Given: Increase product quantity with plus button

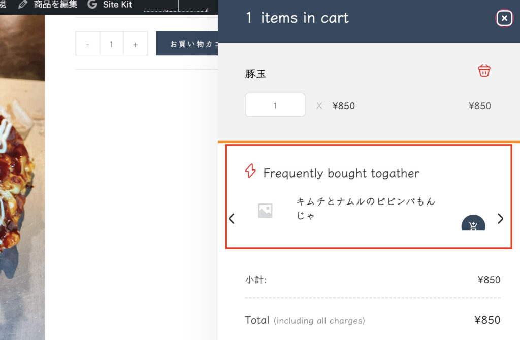Looking at the screenshot, I should (136, 44).
